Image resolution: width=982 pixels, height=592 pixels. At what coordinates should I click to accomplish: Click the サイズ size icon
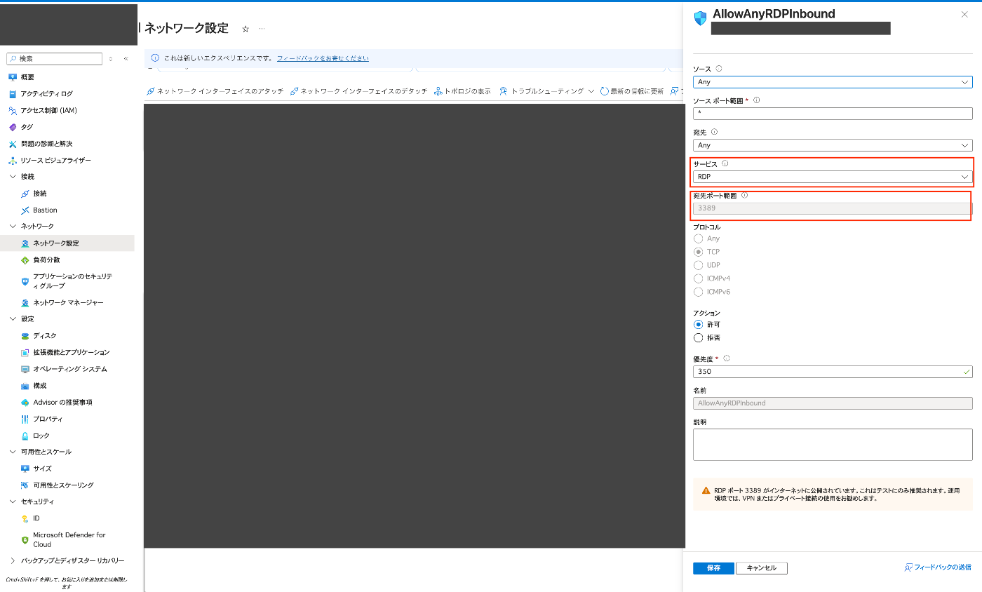pyautogui.click(x=25, y=469)
